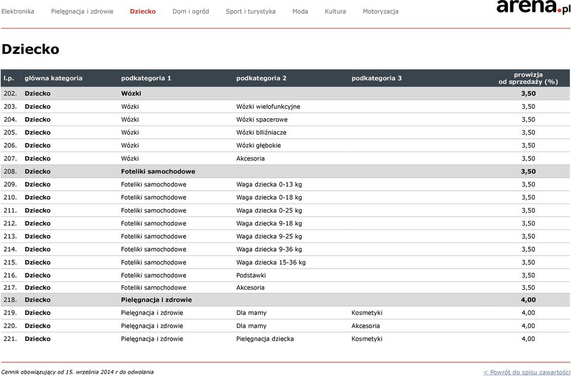
Task: Click the podkategoria 2 column header
Action: tap(262, 78)
